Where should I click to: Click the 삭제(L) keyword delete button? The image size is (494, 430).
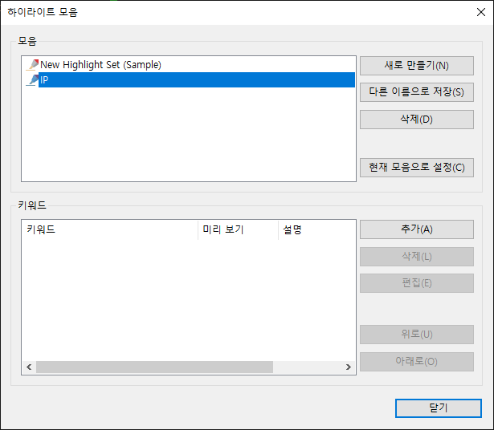[x=417, y=257]
